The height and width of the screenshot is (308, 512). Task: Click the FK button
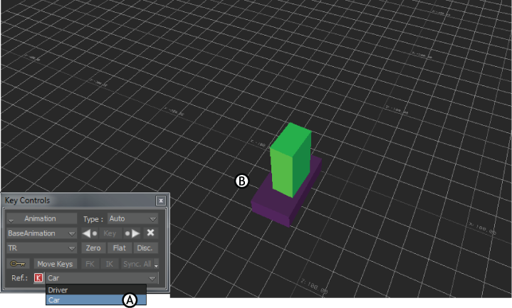coord(90,264)
